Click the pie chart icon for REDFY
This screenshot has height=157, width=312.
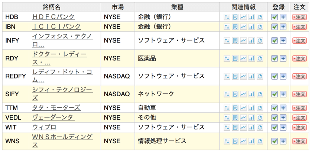coord(260,76)
